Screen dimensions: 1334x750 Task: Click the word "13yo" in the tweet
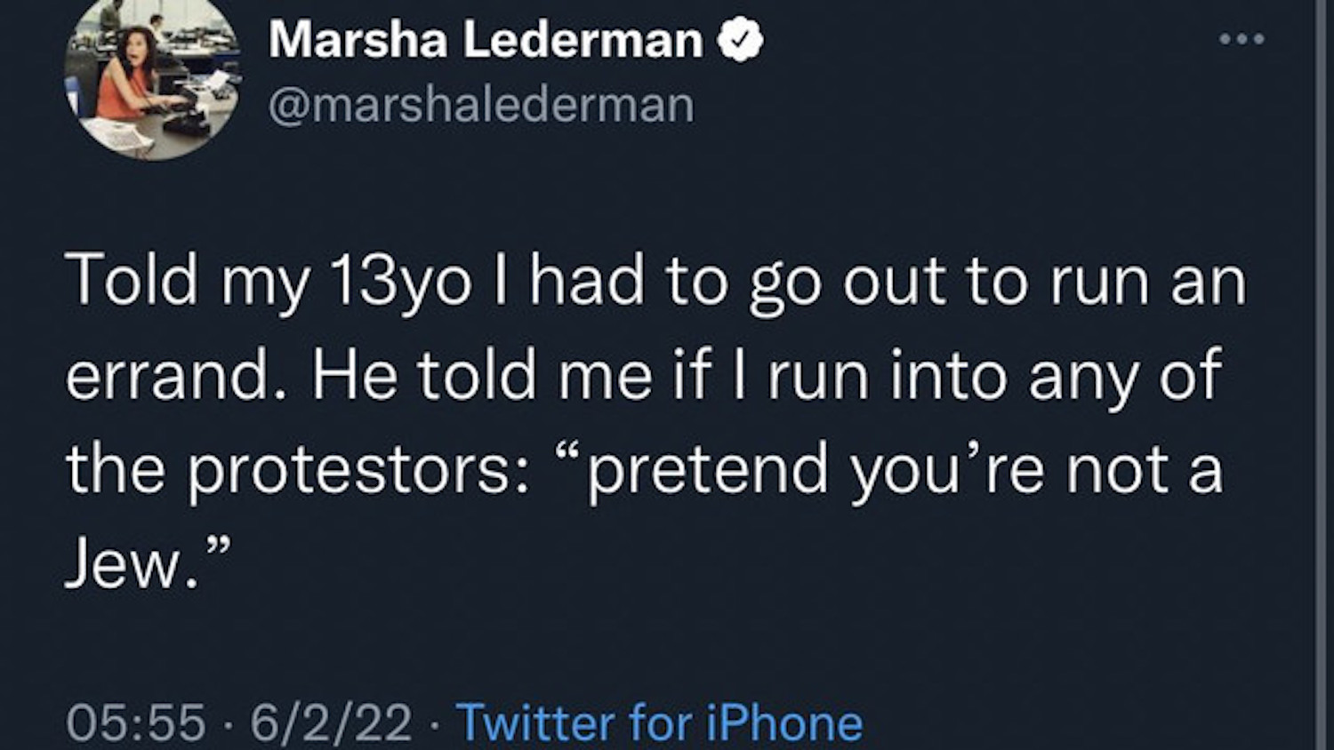(x=399, y=282)
